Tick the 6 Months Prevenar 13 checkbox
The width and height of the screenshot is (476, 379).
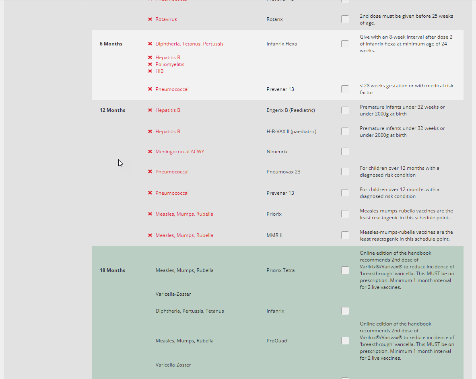pos(345,89)
